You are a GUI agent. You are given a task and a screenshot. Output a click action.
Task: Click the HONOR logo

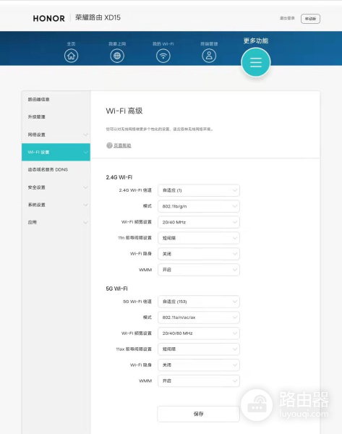click(49, 18)
